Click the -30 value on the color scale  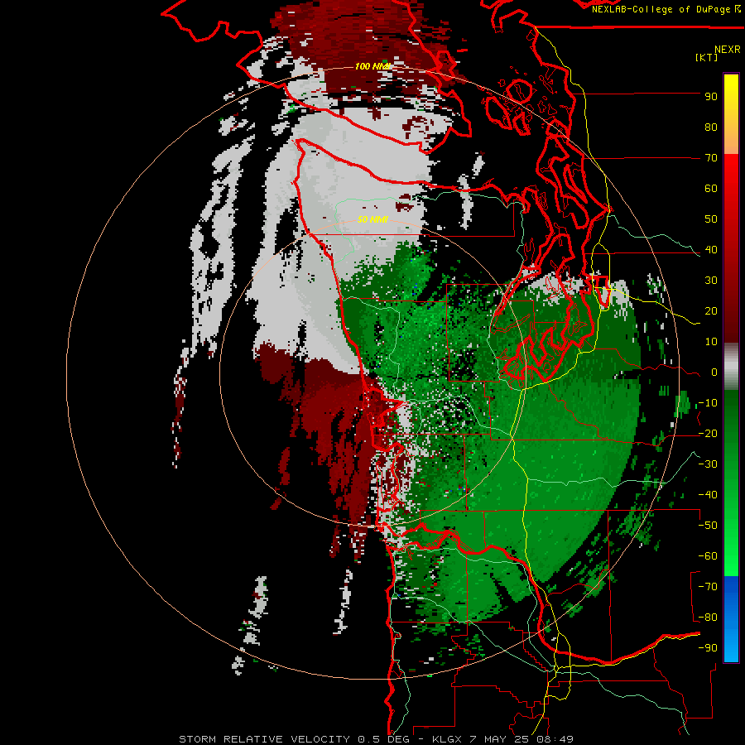708,464
